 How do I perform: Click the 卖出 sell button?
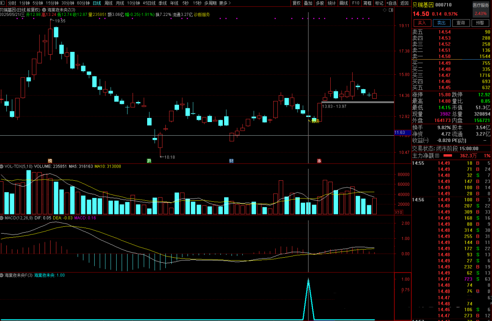(441, 23)
